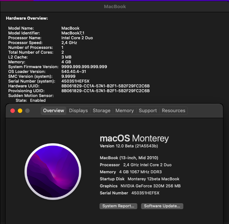Click serial number value in Hardware Overview

75,81
